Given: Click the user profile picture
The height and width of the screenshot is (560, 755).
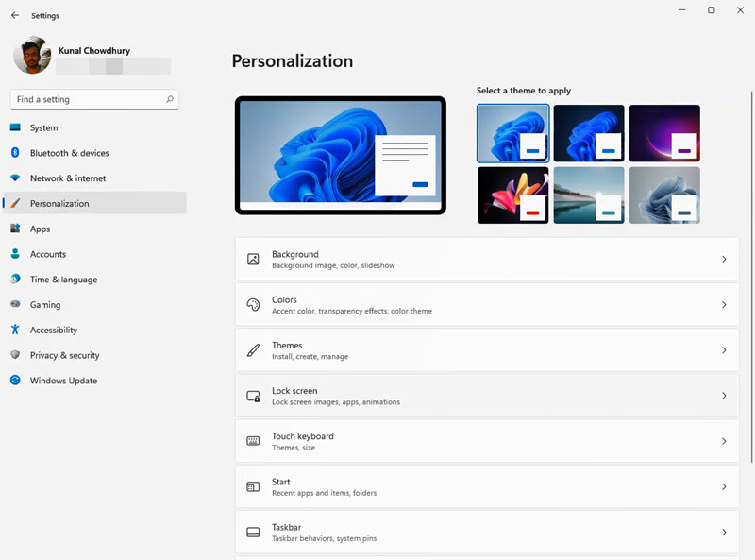Looking at the screenshot, I should tap(32, 55).
